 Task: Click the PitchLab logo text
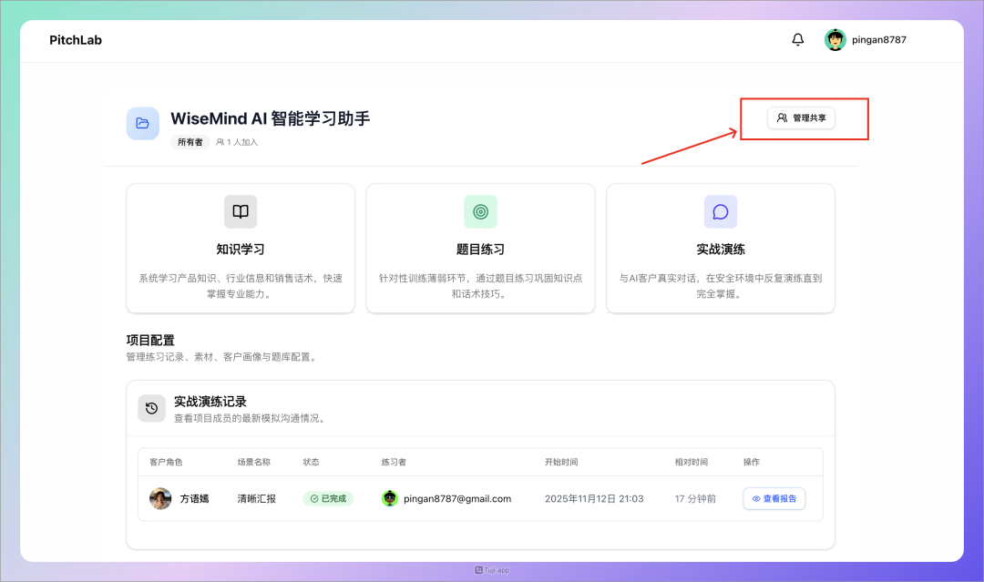coord(76,39)
